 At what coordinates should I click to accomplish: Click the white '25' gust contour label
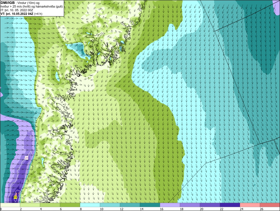point(26,158)
